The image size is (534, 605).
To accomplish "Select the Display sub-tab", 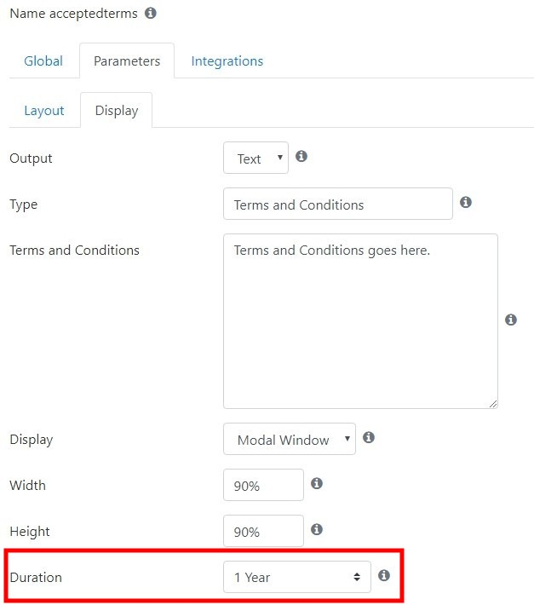I will 117,111.
